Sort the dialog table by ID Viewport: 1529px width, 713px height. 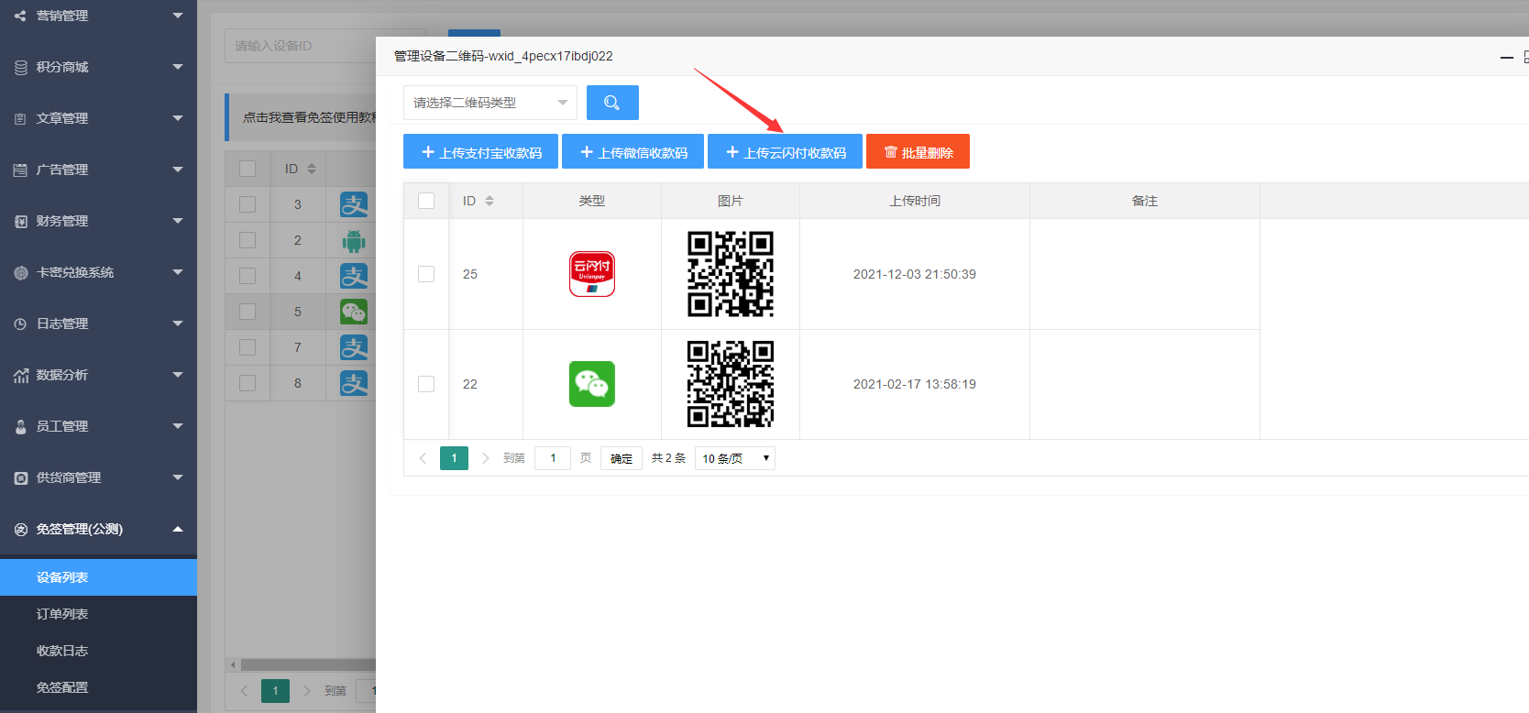pos(489,201)
